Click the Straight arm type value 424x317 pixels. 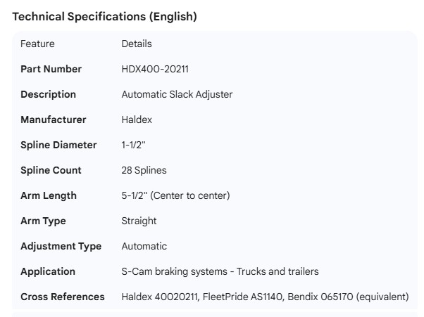point(139,221)
